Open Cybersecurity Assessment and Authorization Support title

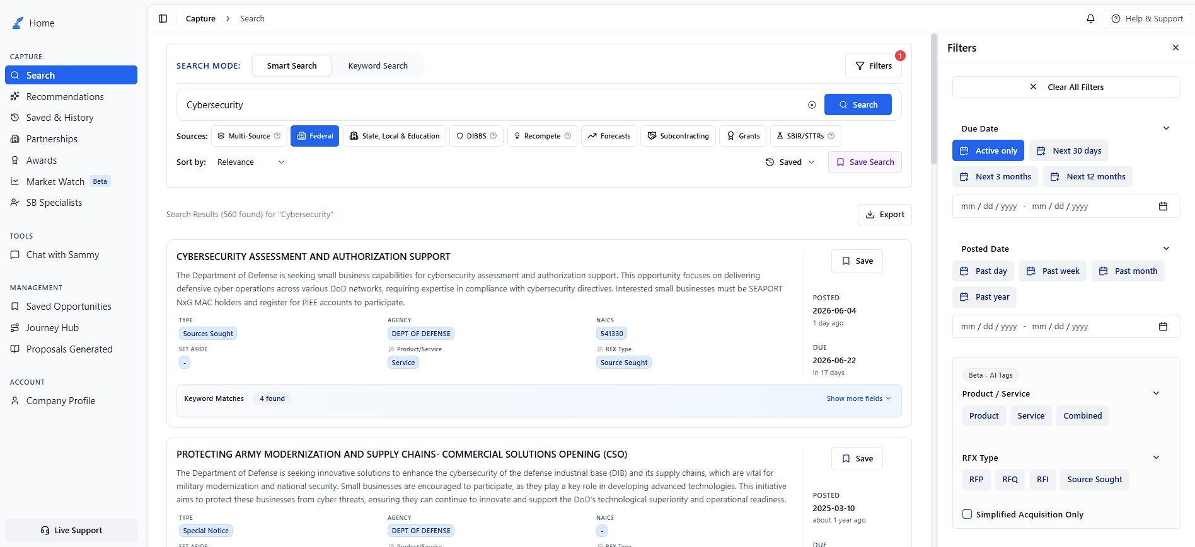point(313,257)
